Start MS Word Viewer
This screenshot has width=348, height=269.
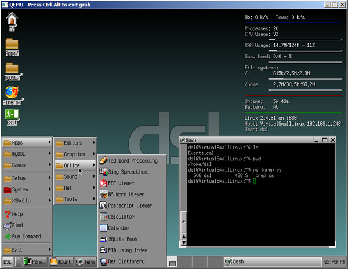pyautogui.click(x=132, y=194)
